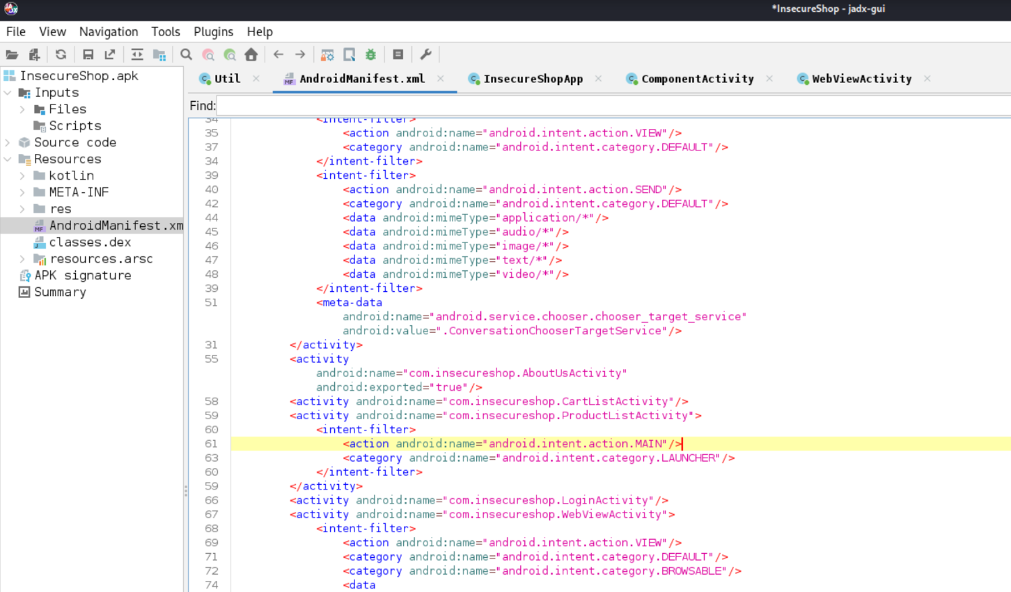Go to main screen via home icon
Image resolution: width=1011 pixels, height=592 pixels.
click(x=251, y=54)
